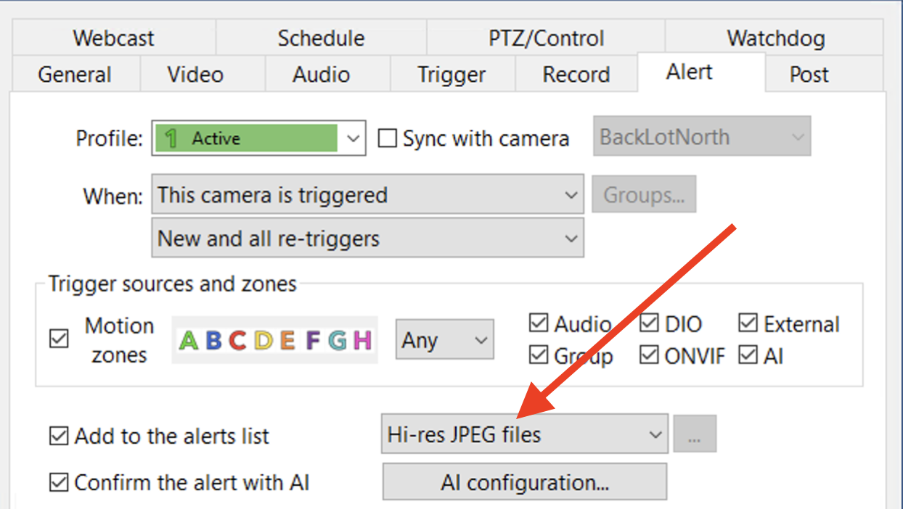Switch to the Trigger tab

click(x=451, y=75)
